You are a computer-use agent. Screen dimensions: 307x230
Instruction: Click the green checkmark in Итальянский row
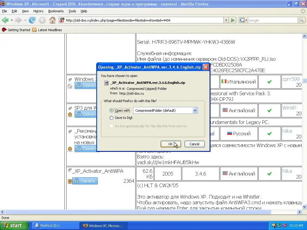point(270,82)
